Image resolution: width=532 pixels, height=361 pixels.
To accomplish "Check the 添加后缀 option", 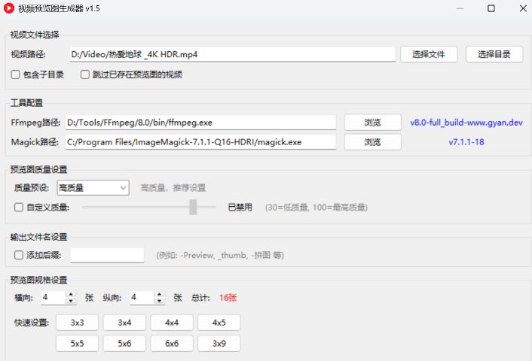I will (x=19, y=255).
